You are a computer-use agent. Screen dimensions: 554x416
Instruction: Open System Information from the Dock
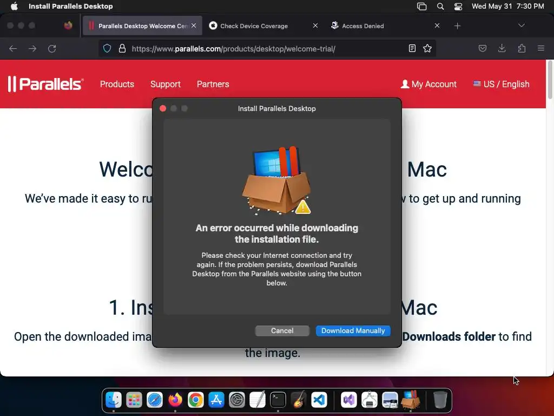369,400
